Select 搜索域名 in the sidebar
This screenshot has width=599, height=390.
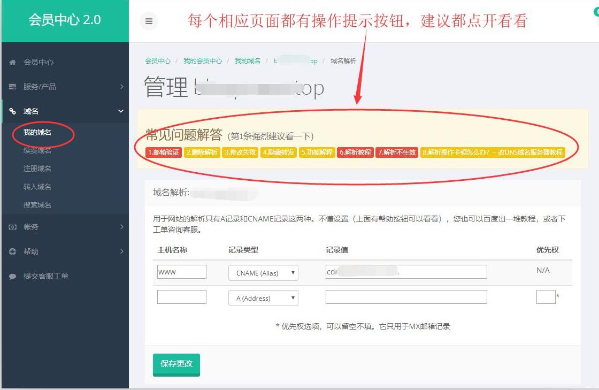[37, 205]
